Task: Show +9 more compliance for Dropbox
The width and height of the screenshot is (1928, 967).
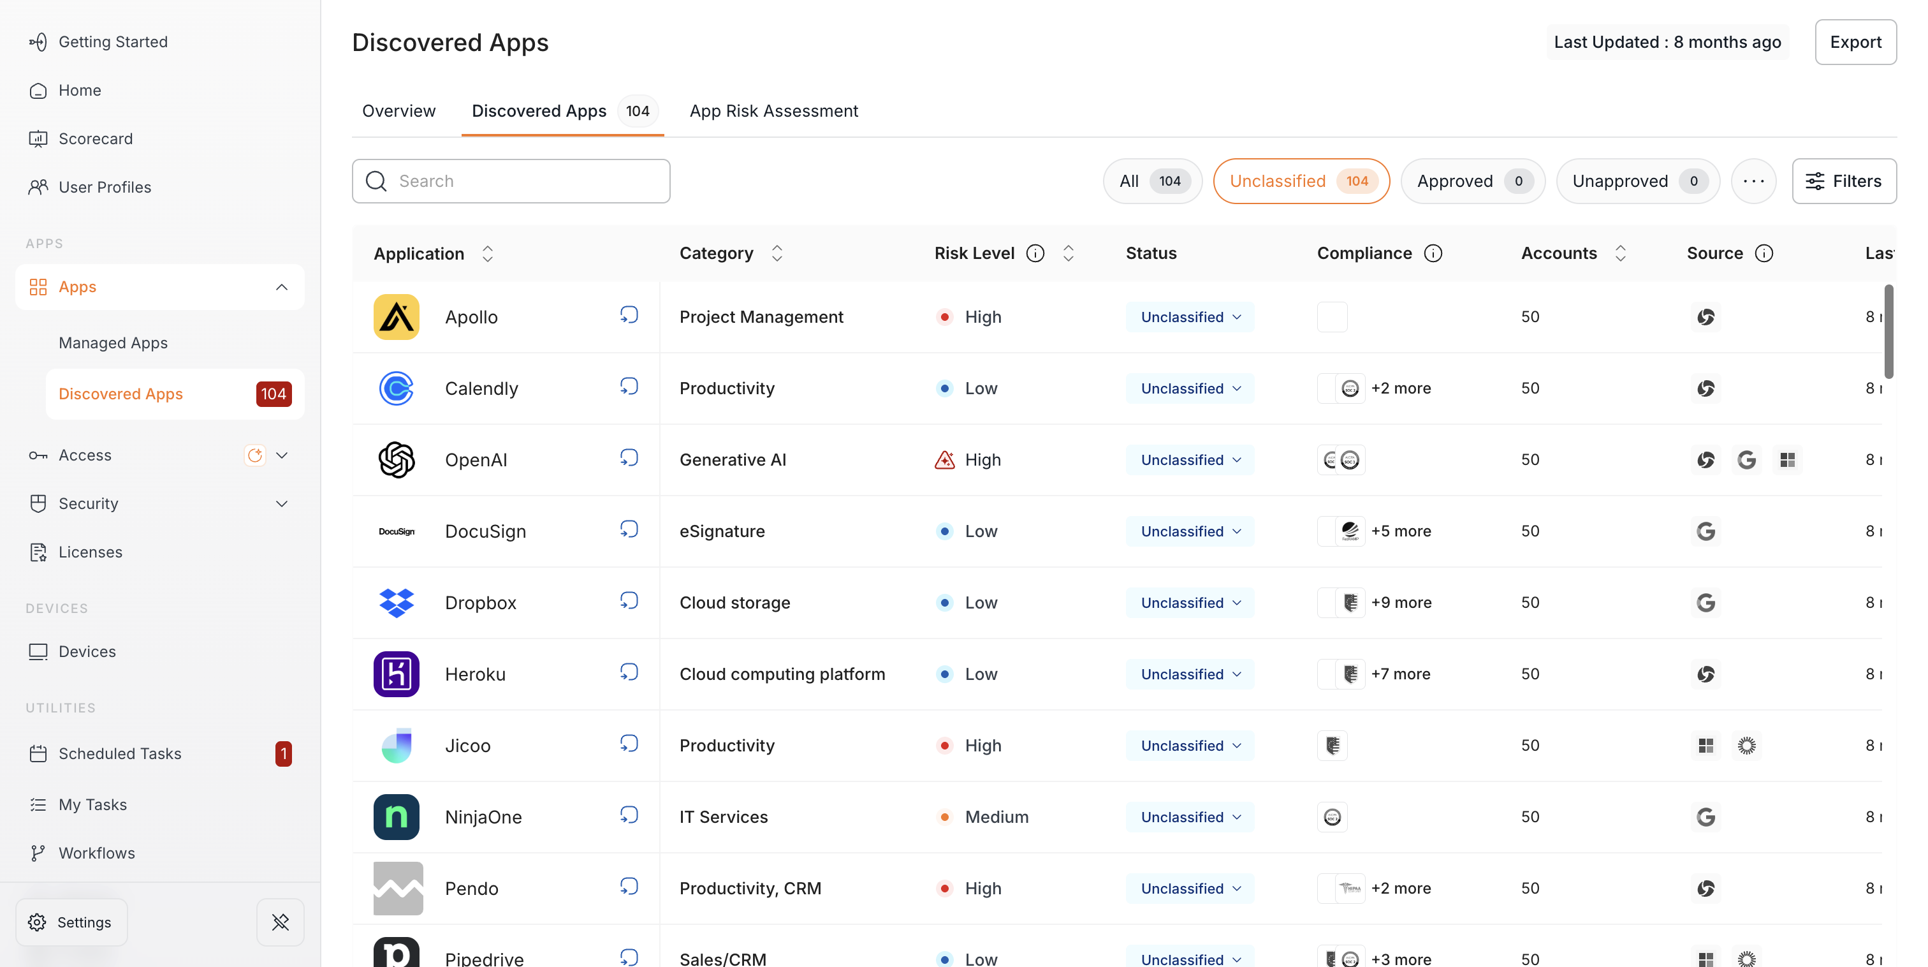Action: click(1401, 602)
